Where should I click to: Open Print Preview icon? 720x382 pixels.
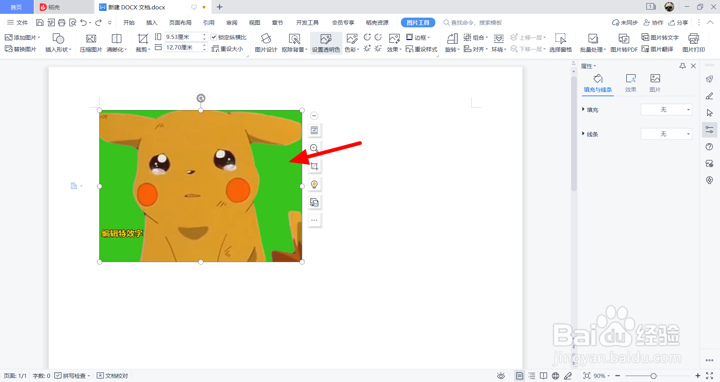73,23
